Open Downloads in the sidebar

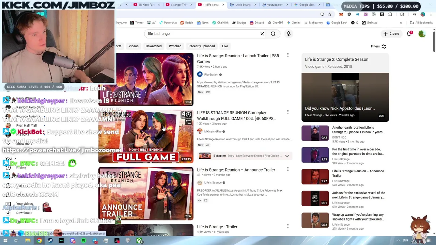click(x=24, y=213)
